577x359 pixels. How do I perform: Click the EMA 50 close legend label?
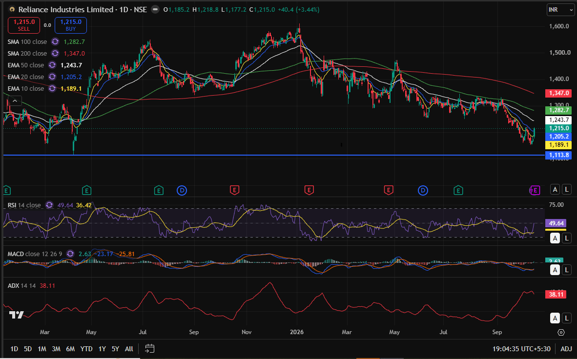click(x=26, y=65)
